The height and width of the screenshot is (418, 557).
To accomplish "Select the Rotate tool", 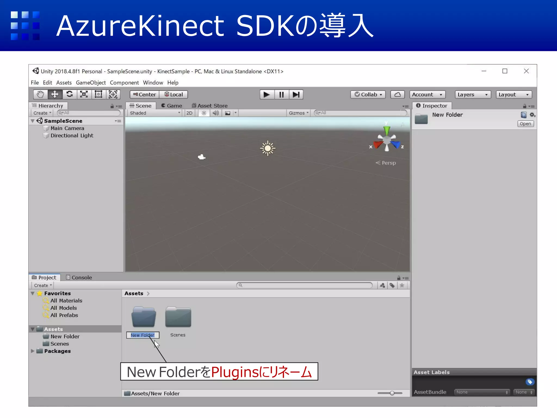I will 70,94.
